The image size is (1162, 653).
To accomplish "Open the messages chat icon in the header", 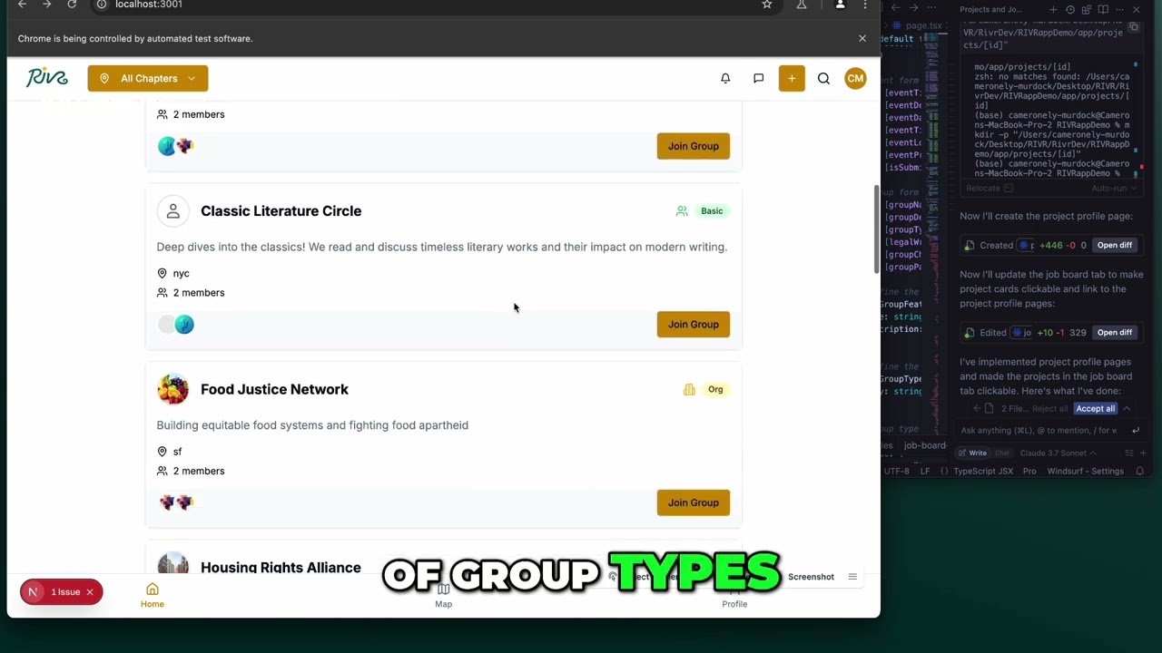I will coord(758,78).
